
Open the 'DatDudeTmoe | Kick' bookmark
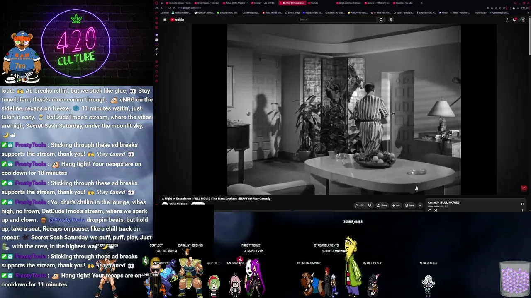tap(228, 13)
